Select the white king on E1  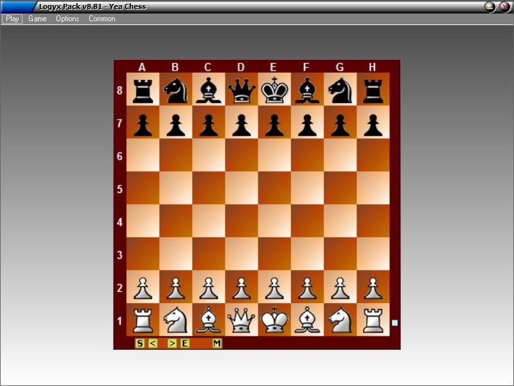click(274, 320)
